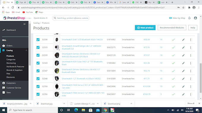The height and width of the screenshot is (113, 202).
Task: Edit product 32333 with pencil icon
Action: (x=183, y=47)
